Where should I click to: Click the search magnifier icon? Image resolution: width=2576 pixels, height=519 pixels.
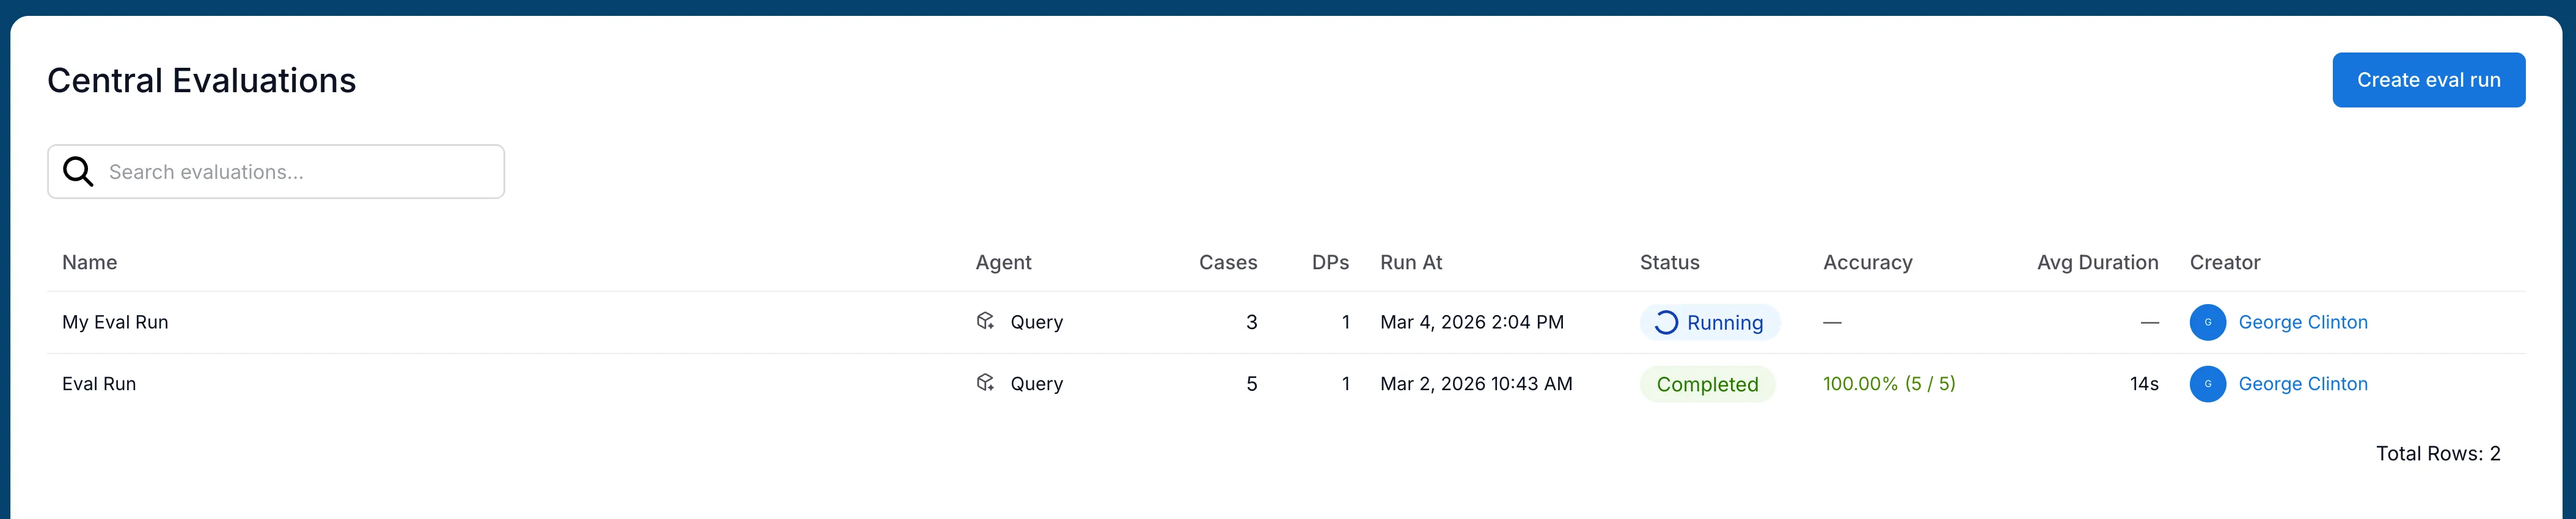pyautogui.click(x=77, y=171)
